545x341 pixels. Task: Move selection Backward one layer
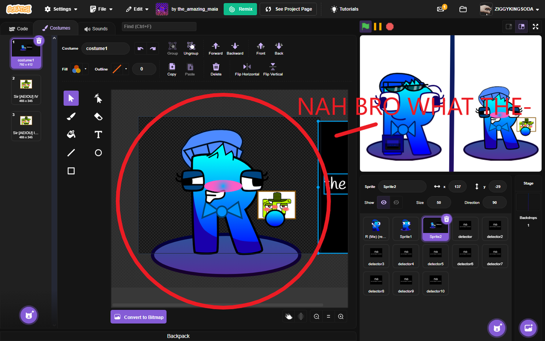pos(235,48)
